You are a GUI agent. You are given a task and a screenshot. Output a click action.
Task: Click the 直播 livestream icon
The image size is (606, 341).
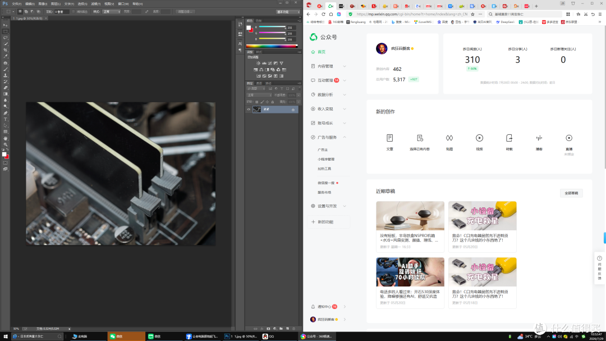click(x=569, y=138)
